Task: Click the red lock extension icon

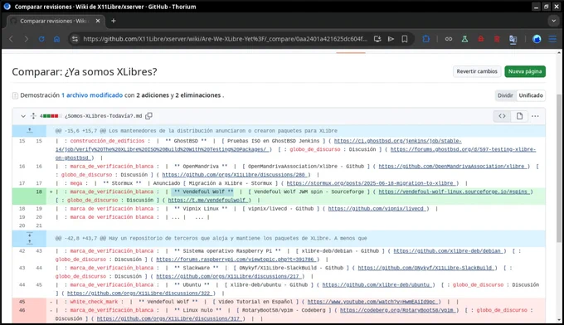Action: (x=481, y=39)
